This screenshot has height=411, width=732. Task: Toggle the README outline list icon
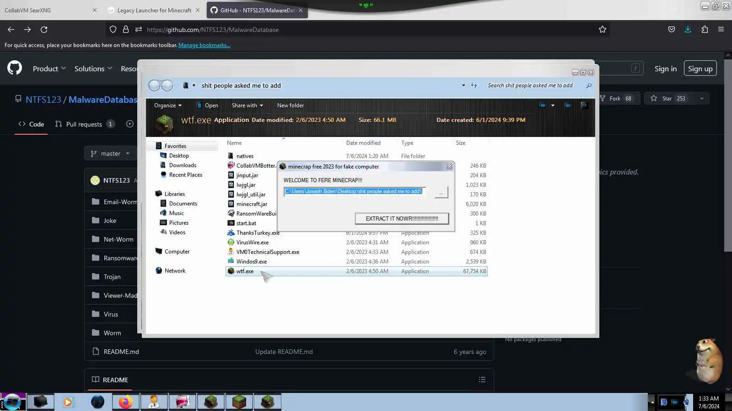482,379
